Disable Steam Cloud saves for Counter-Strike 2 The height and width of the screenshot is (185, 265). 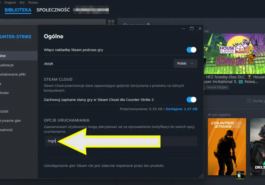pyautogui.click(x=191, y=100)
